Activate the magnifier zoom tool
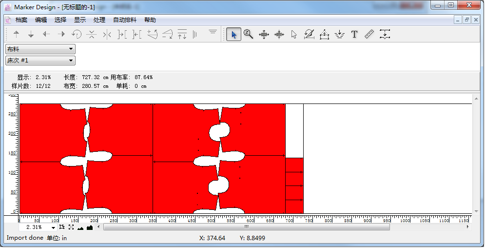 249,35
